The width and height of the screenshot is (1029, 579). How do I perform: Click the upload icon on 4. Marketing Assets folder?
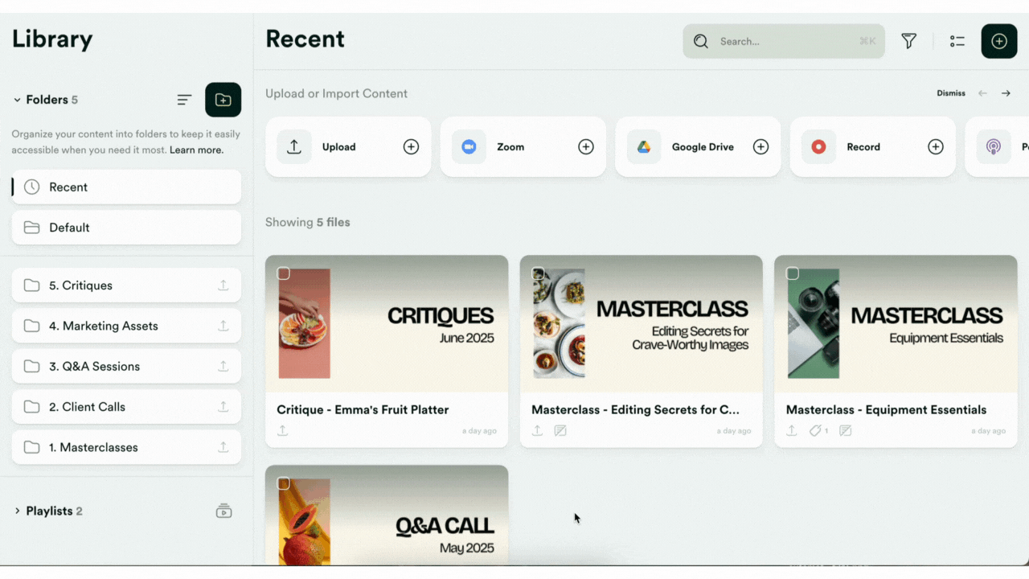(x=223, y=326)
